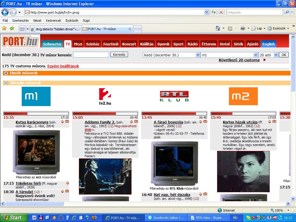Click the Wikipedia search box
The height and width of the screenshot is (222, 296).
(255, 12)
